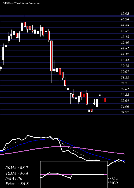Select the tall white candle near 41.81
The height and width of the screenshot is (188, 134).
(3, 53)
